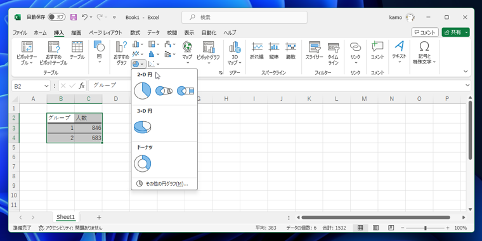The height and width of the screenshot is (241, 482).
Task: Select the bar of pie chart
Action: (185, 91)
